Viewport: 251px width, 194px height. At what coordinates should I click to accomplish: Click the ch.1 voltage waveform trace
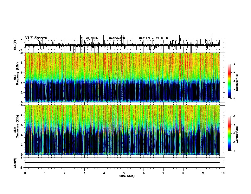[122, 45]
